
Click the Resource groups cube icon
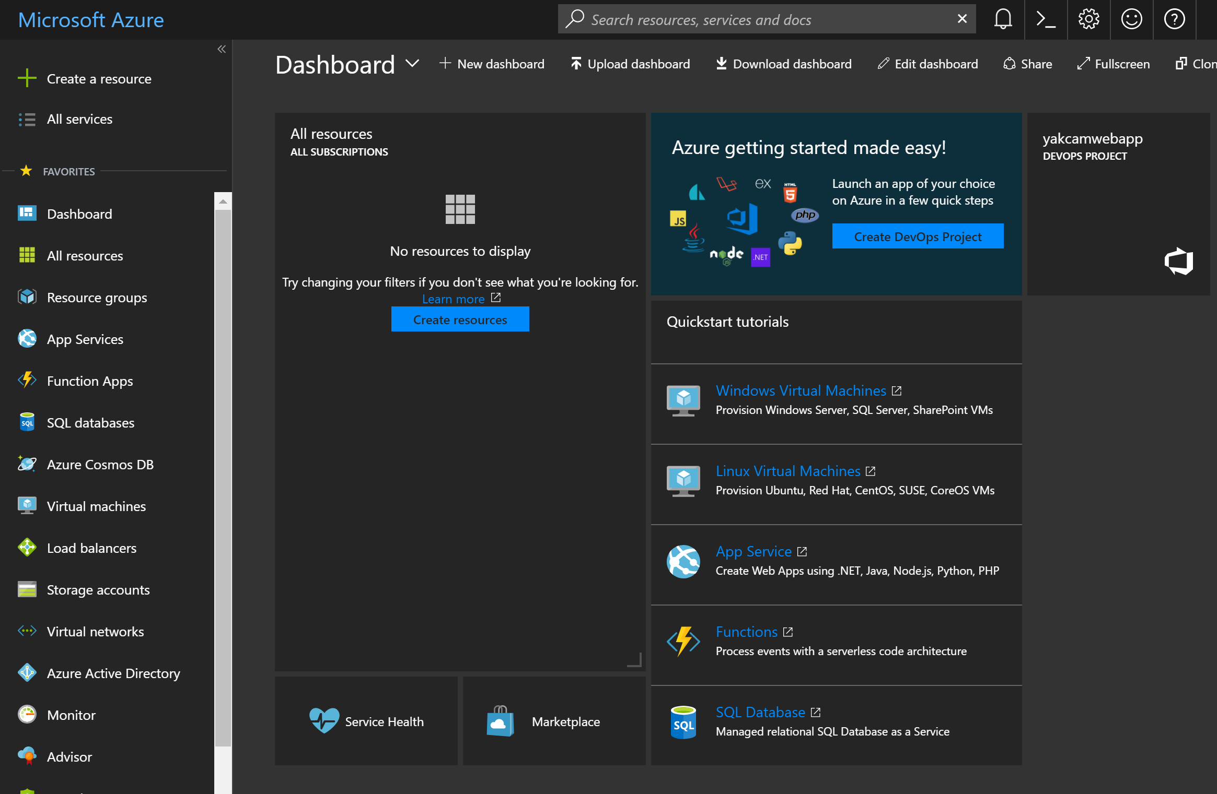point(27,297)
